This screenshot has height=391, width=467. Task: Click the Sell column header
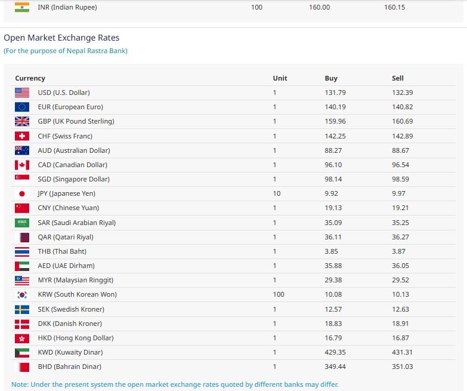(x=398, y=78)
